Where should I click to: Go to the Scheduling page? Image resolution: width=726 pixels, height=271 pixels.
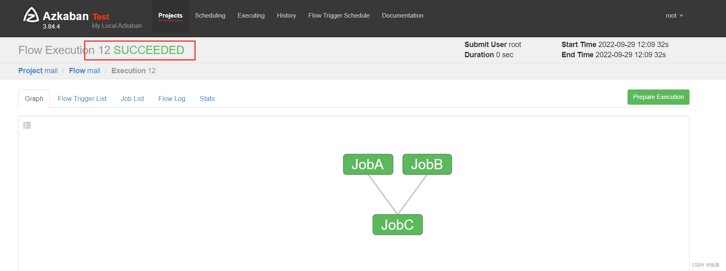210,16
